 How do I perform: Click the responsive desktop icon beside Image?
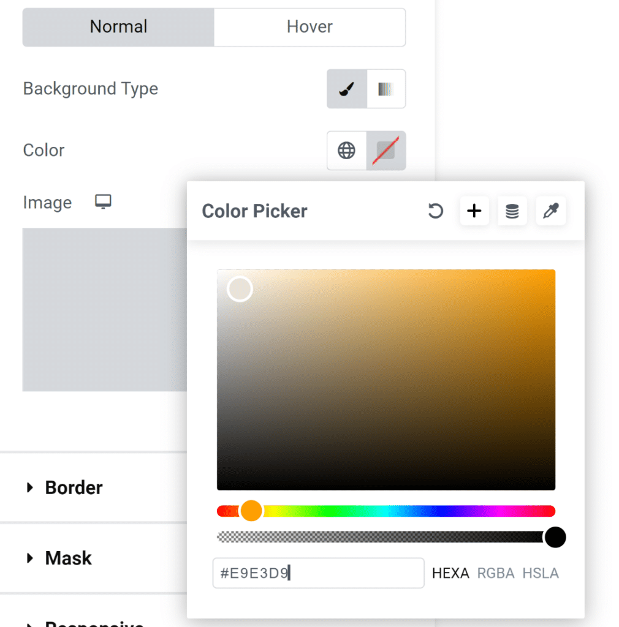click(x=103, y=202)
